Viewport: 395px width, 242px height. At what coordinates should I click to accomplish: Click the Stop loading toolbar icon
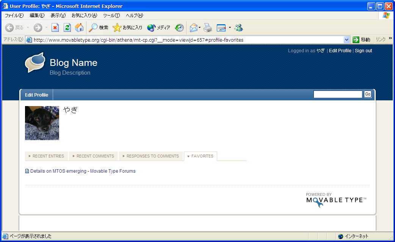tap(55, 28)
